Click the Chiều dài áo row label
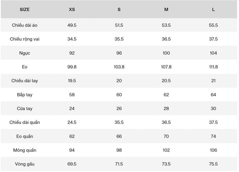The image size is (239, 172). (x=25, y=25)
